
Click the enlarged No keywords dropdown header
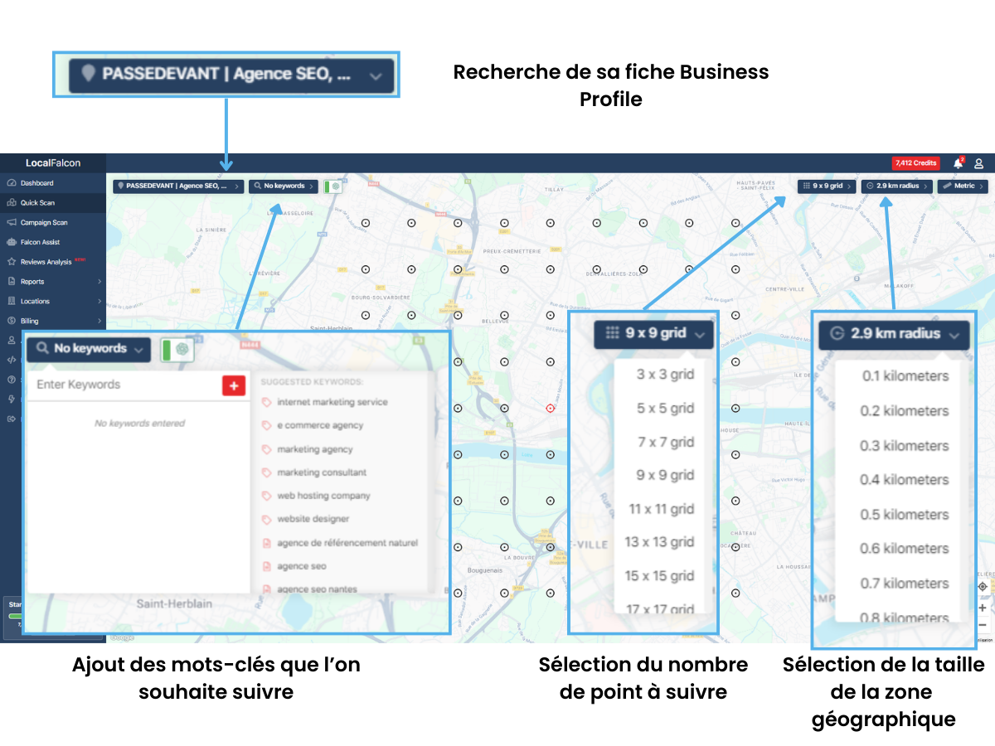click(89, 349)
